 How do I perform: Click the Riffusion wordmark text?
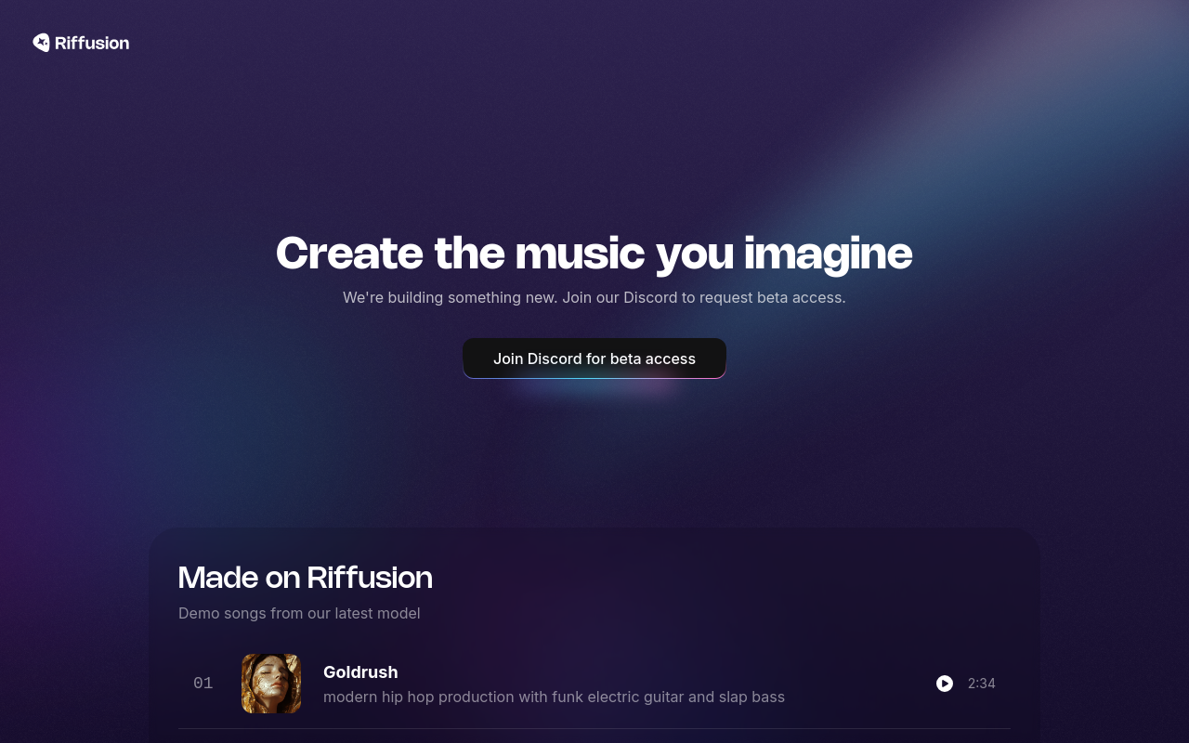(92, 43)
